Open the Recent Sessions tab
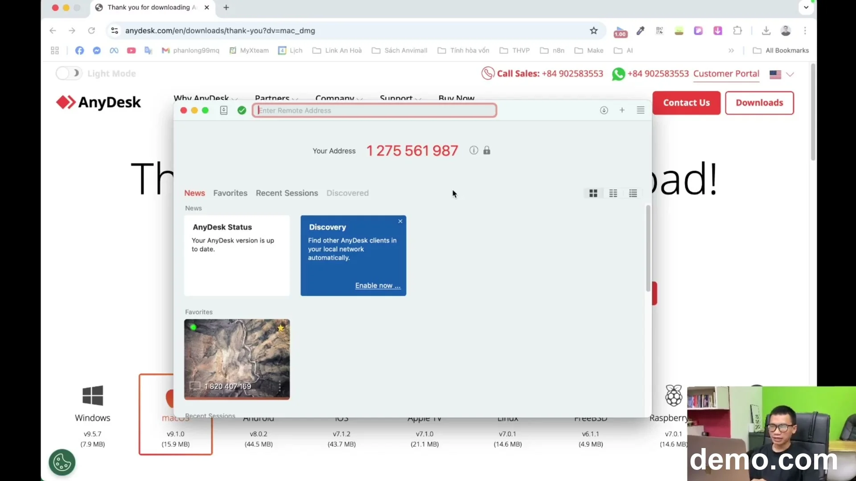This screenshot has height=481, width=856. point(287,193)
